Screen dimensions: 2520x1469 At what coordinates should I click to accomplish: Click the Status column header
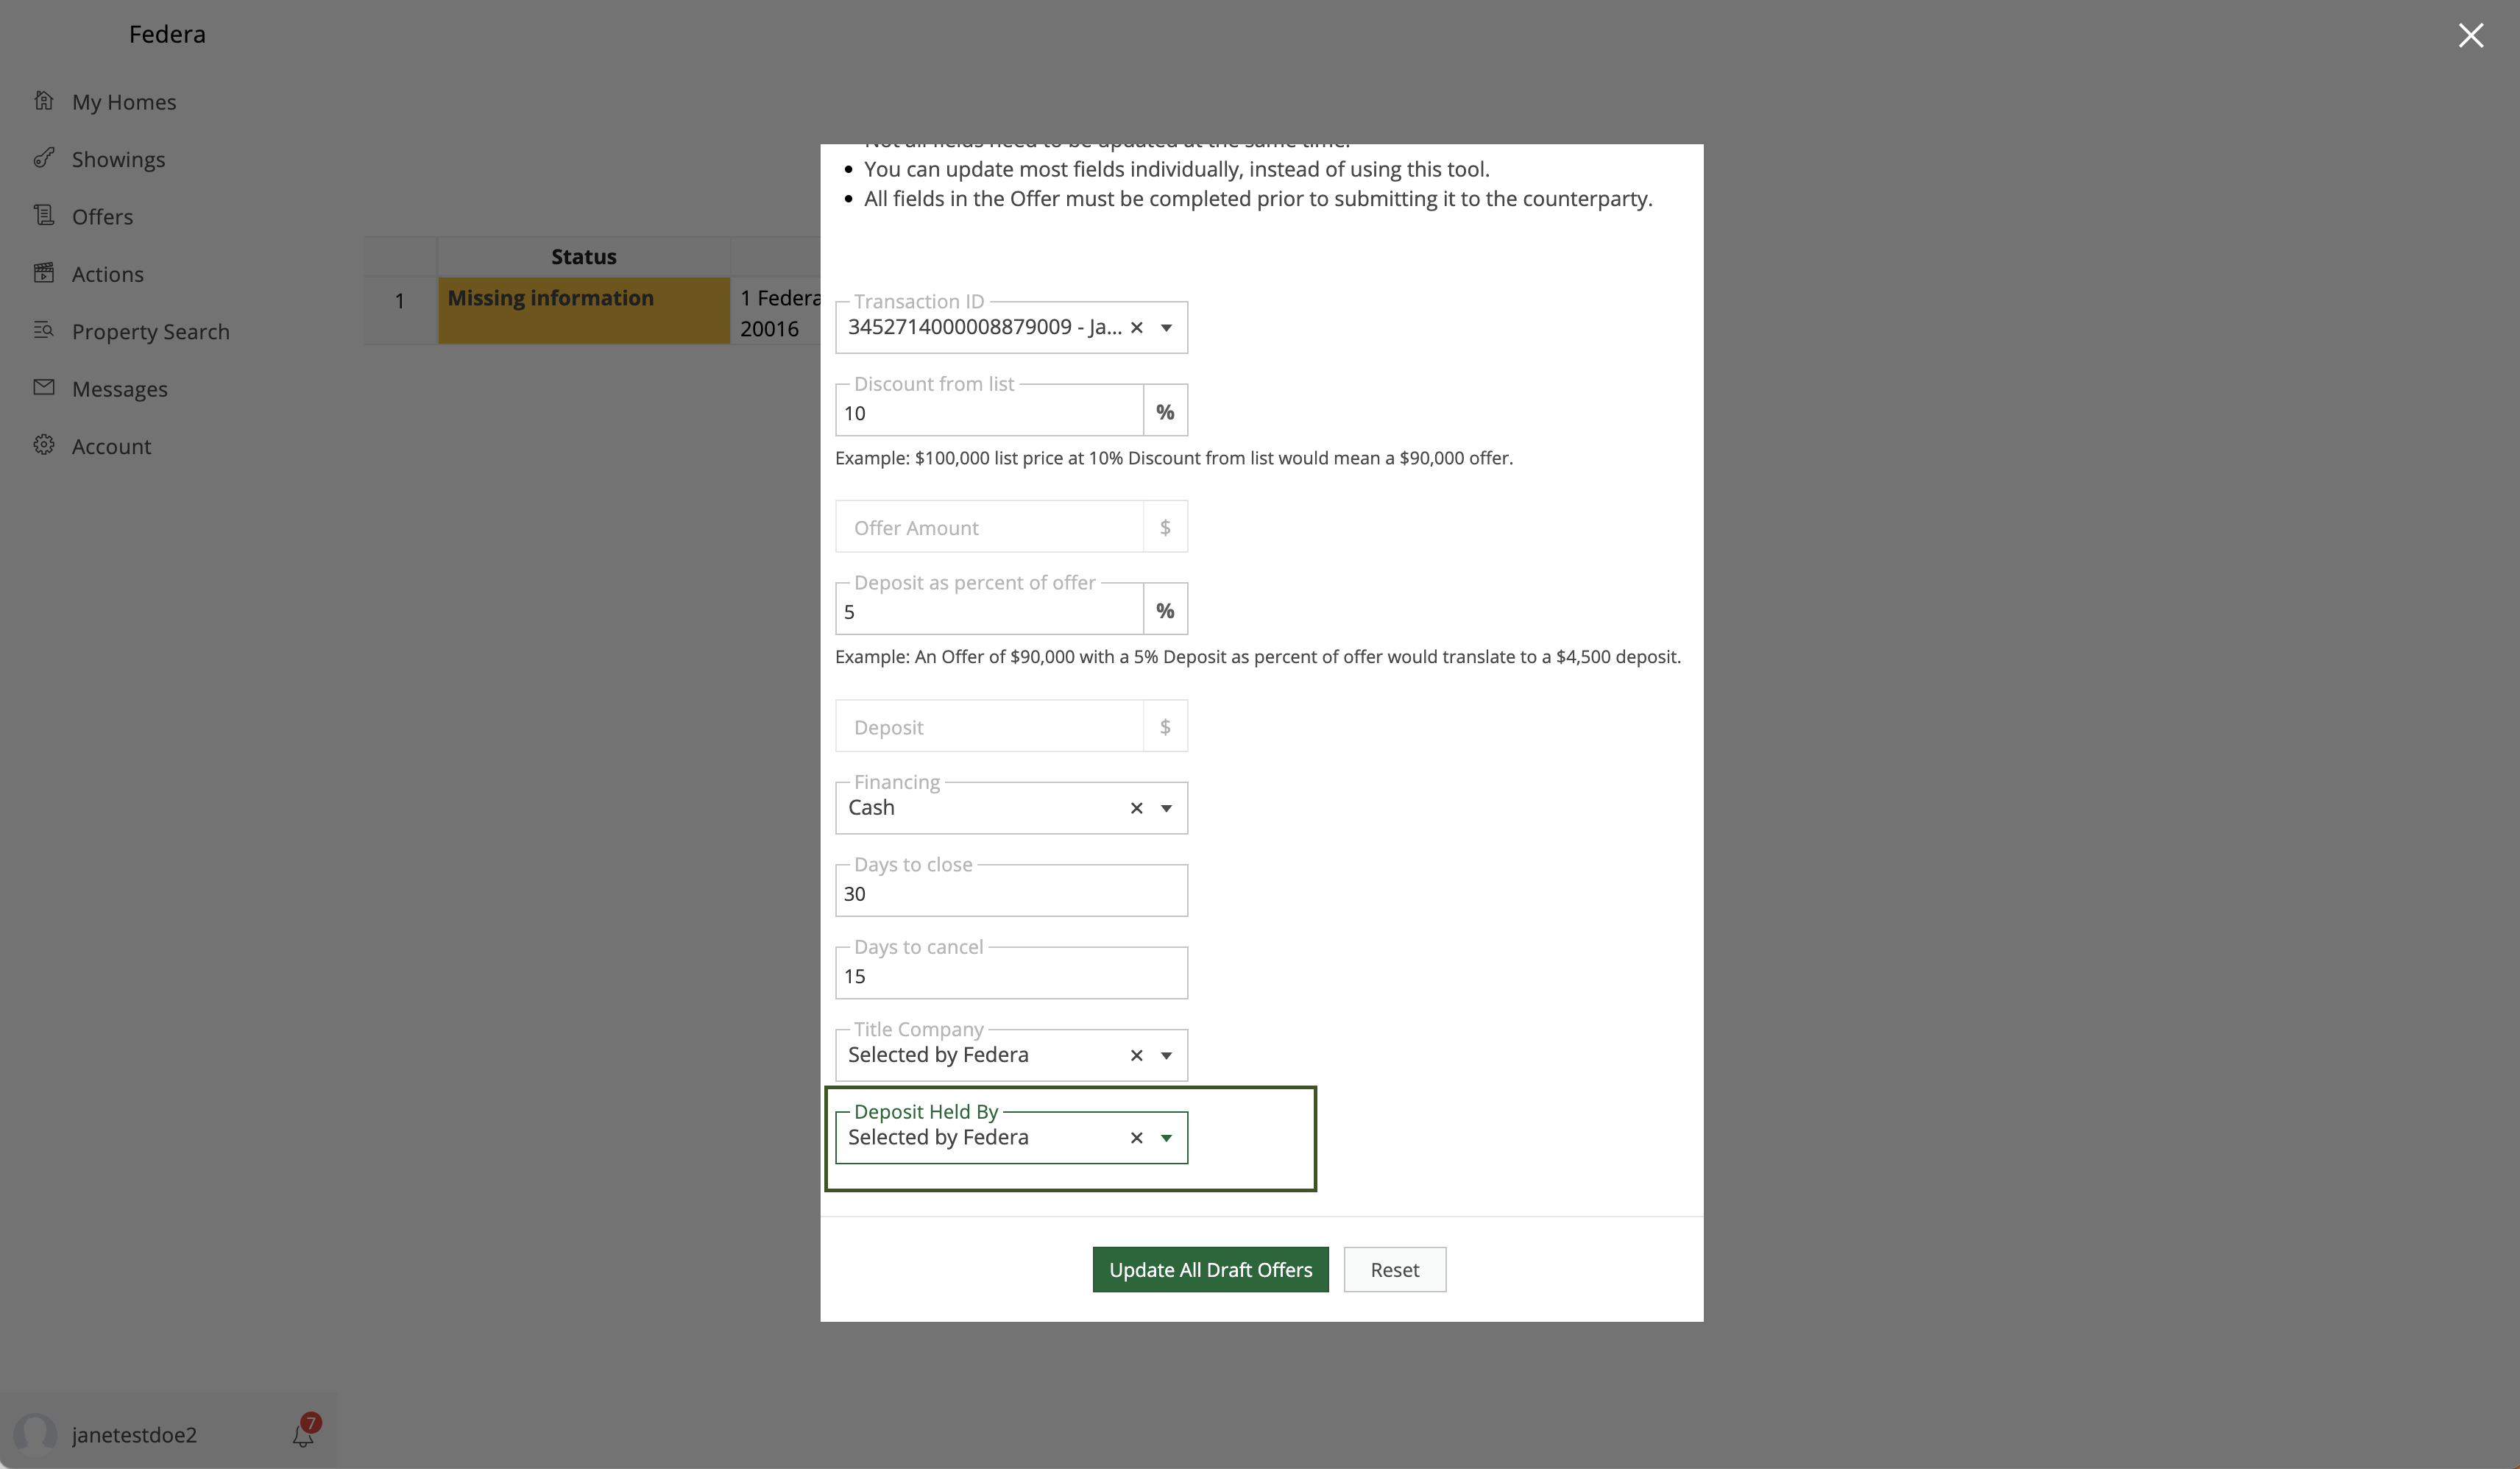pos(584,256)
